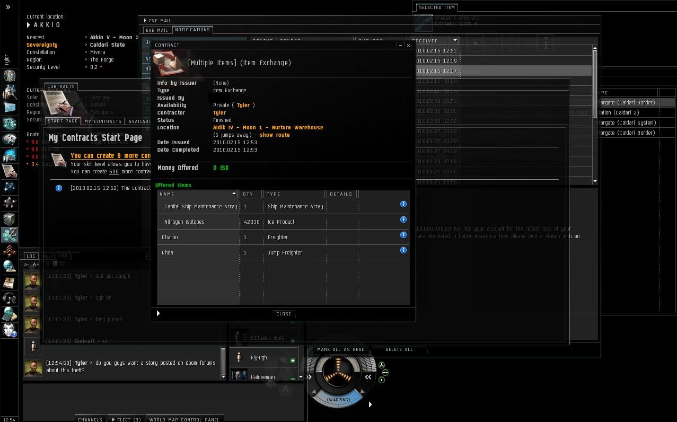Switch to the EVE Mail tab
This screenshot has height=422, width=677.
(x=157, y=30)
